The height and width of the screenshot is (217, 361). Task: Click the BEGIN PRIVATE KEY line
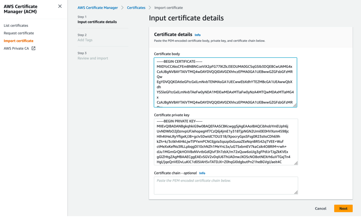pos(179,121)
